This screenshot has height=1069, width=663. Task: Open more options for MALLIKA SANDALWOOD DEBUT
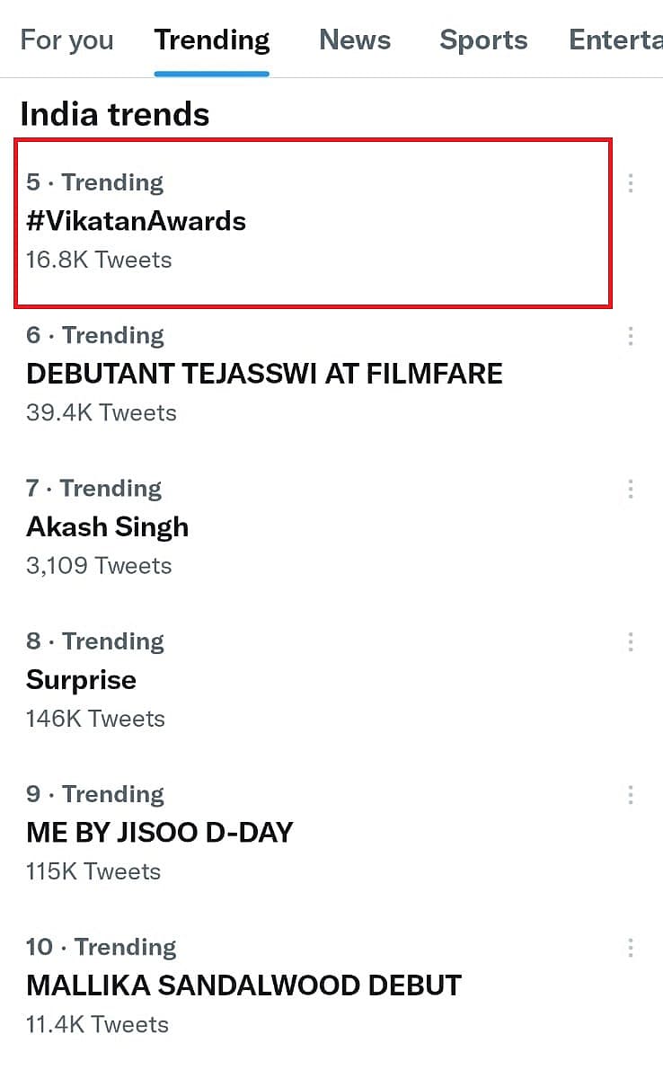[x=631, y=947]
